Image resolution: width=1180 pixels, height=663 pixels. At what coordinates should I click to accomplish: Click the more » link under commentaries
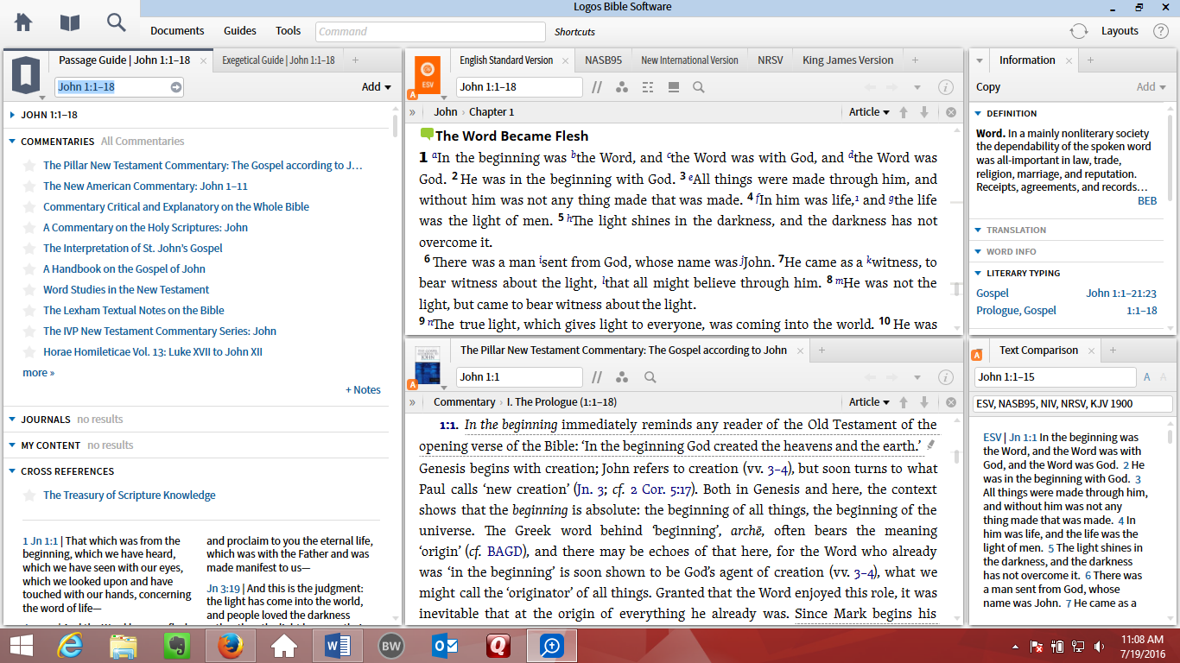(38, 372)
